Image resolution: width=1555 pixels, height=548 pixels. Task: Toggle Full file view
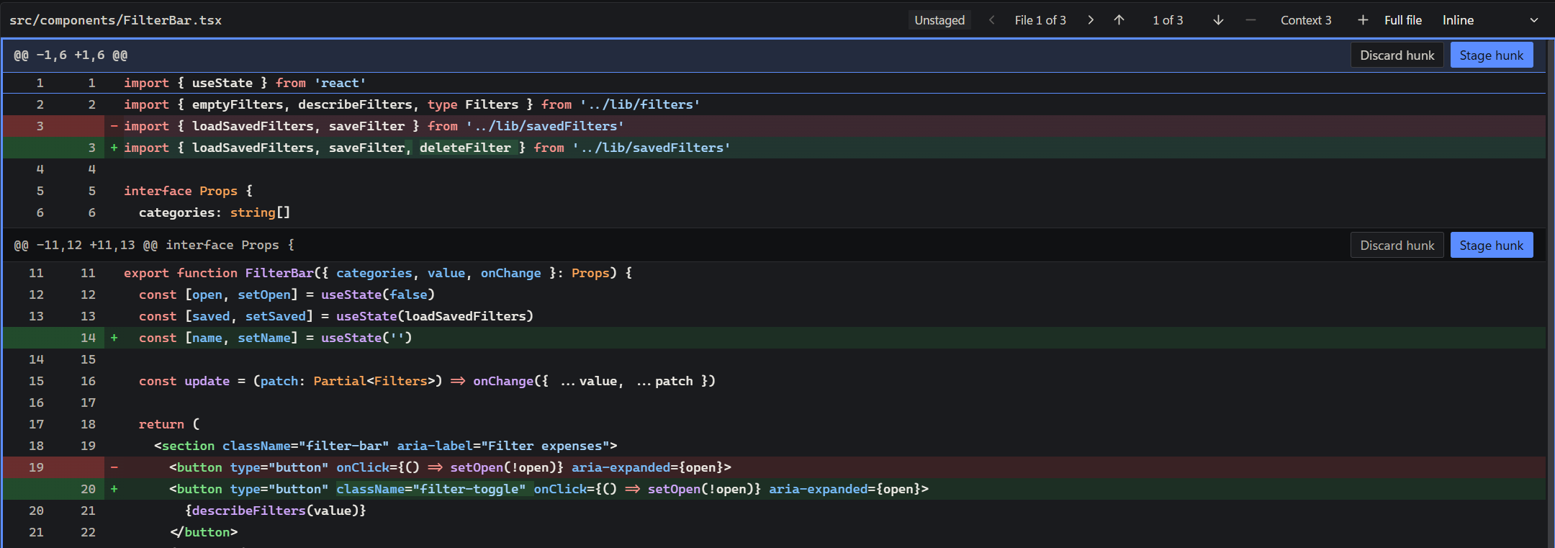(1402, 20)
